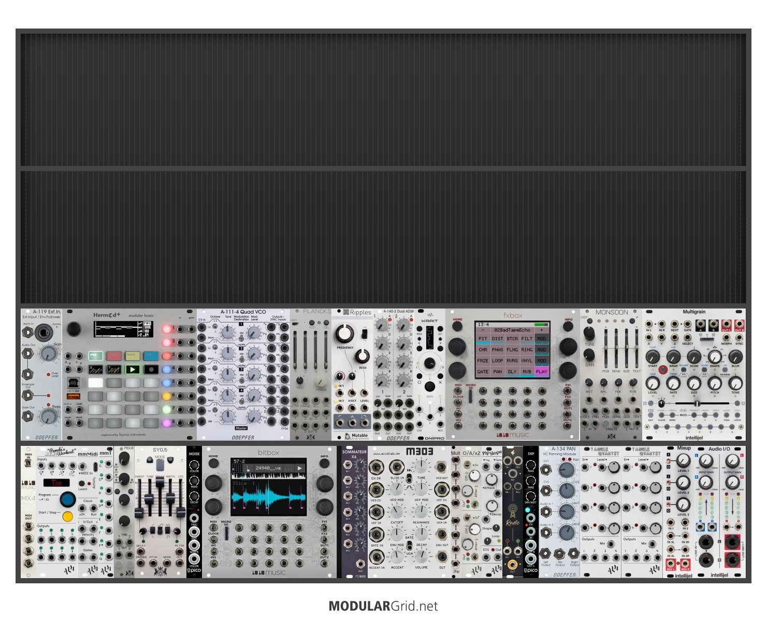Click the A-119 Gain knob
The height and width of the screenshot is (617, 767).
pos(48,354)
